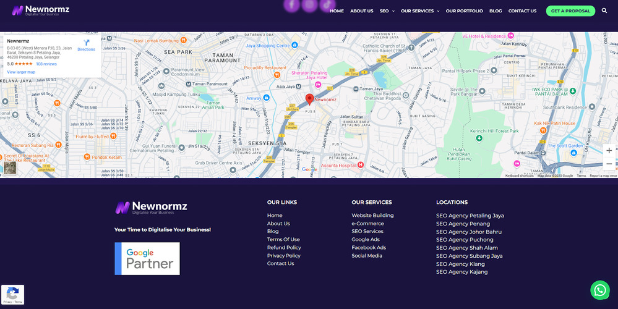Click the Google logo on the map
This screenshot has height=309, width=618.
click(309, 169)
